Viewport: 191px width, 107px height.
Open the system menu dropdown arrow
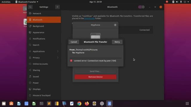click(188, 2)
